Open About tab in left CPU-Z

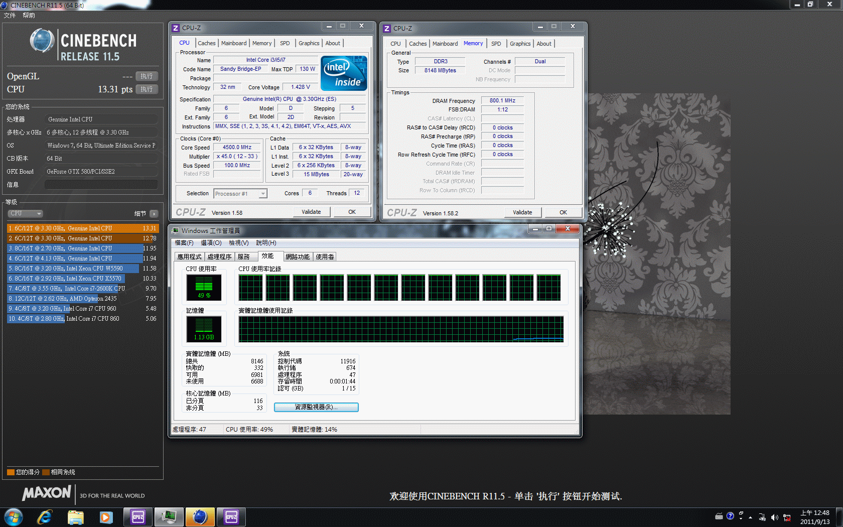[333, 43]
